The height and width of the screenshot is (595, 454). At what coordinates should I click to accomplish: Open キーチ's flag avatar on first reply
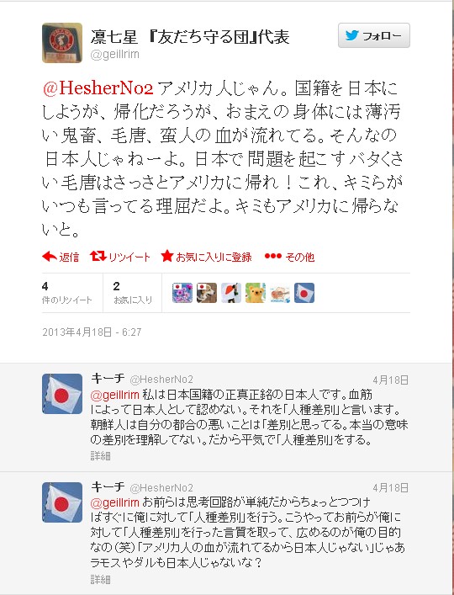62,394
